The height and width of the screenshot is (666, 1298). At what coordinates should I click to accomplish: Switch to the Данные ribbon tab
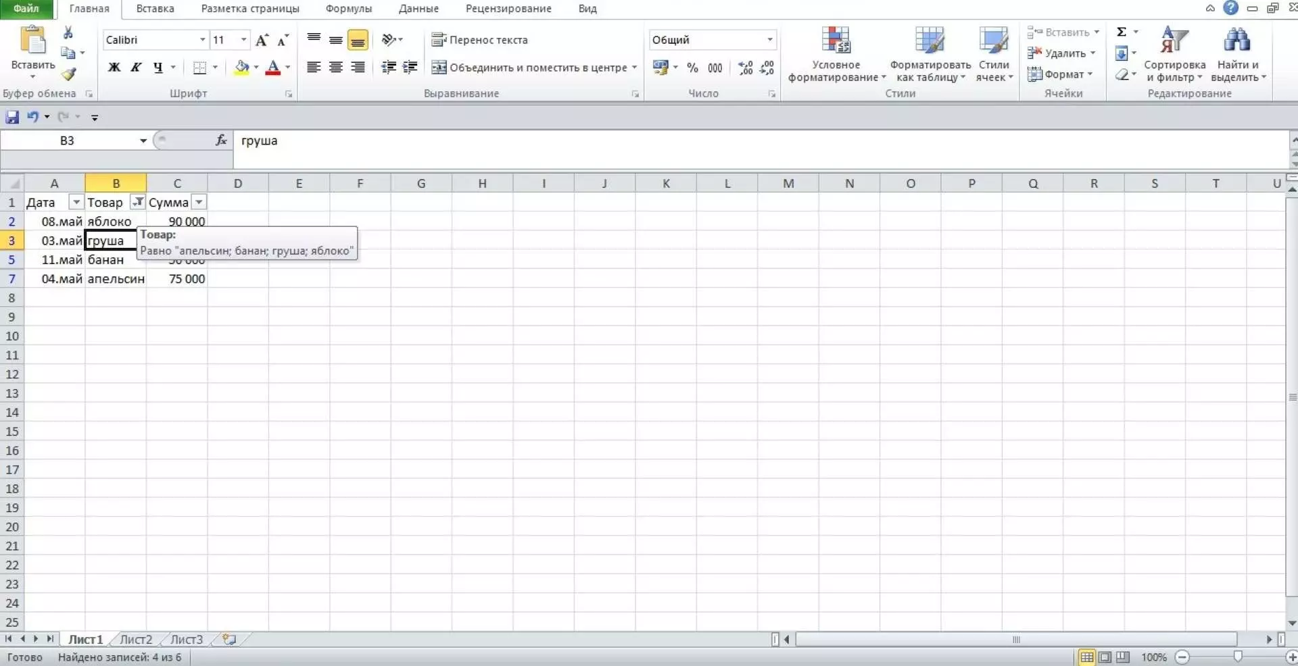coord(418,9)
